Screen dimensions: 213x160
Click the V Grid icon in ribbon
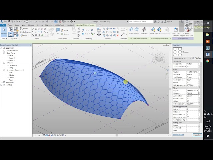coord(136,31)
